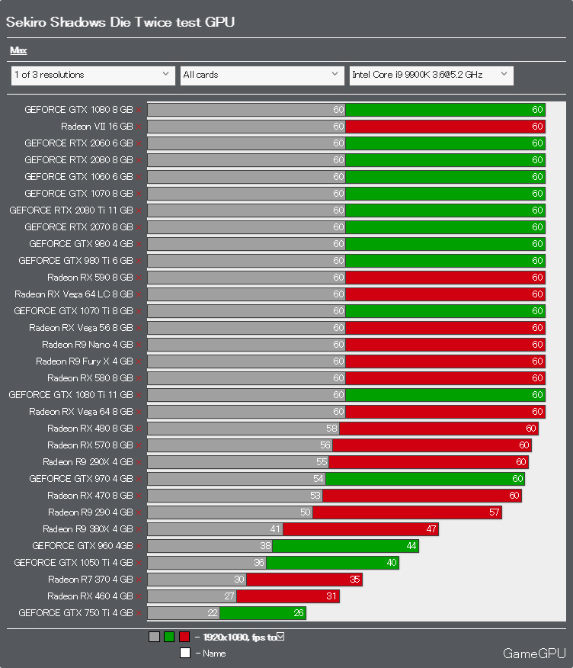This screenshot has width=573, height=668.
Task: Remove GEFORCE RTX 2070 8 GB via red x
Action: coord(139,227)
